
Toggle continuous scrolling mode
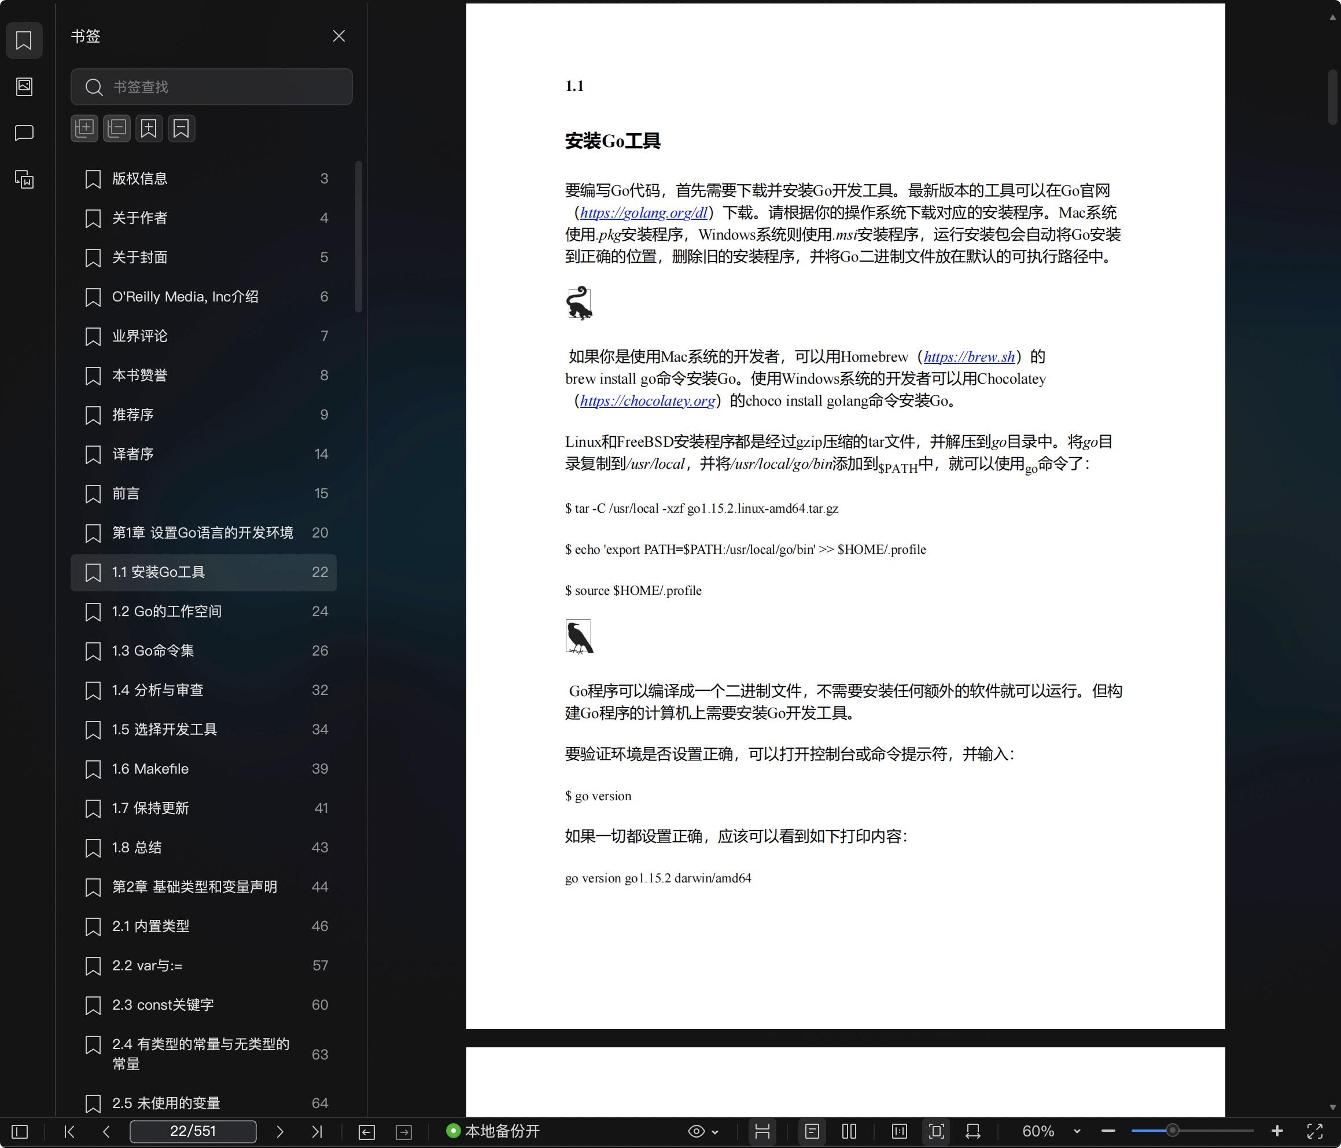(762, 1131)
